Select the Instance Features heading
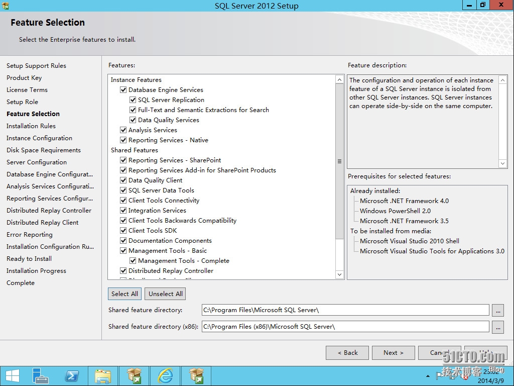This screenshot has width=514, height=386. (x=136, y=80)
